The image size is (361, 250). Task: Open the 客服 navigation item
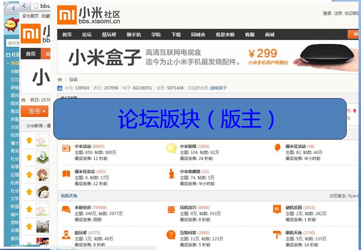pos(250,35)
